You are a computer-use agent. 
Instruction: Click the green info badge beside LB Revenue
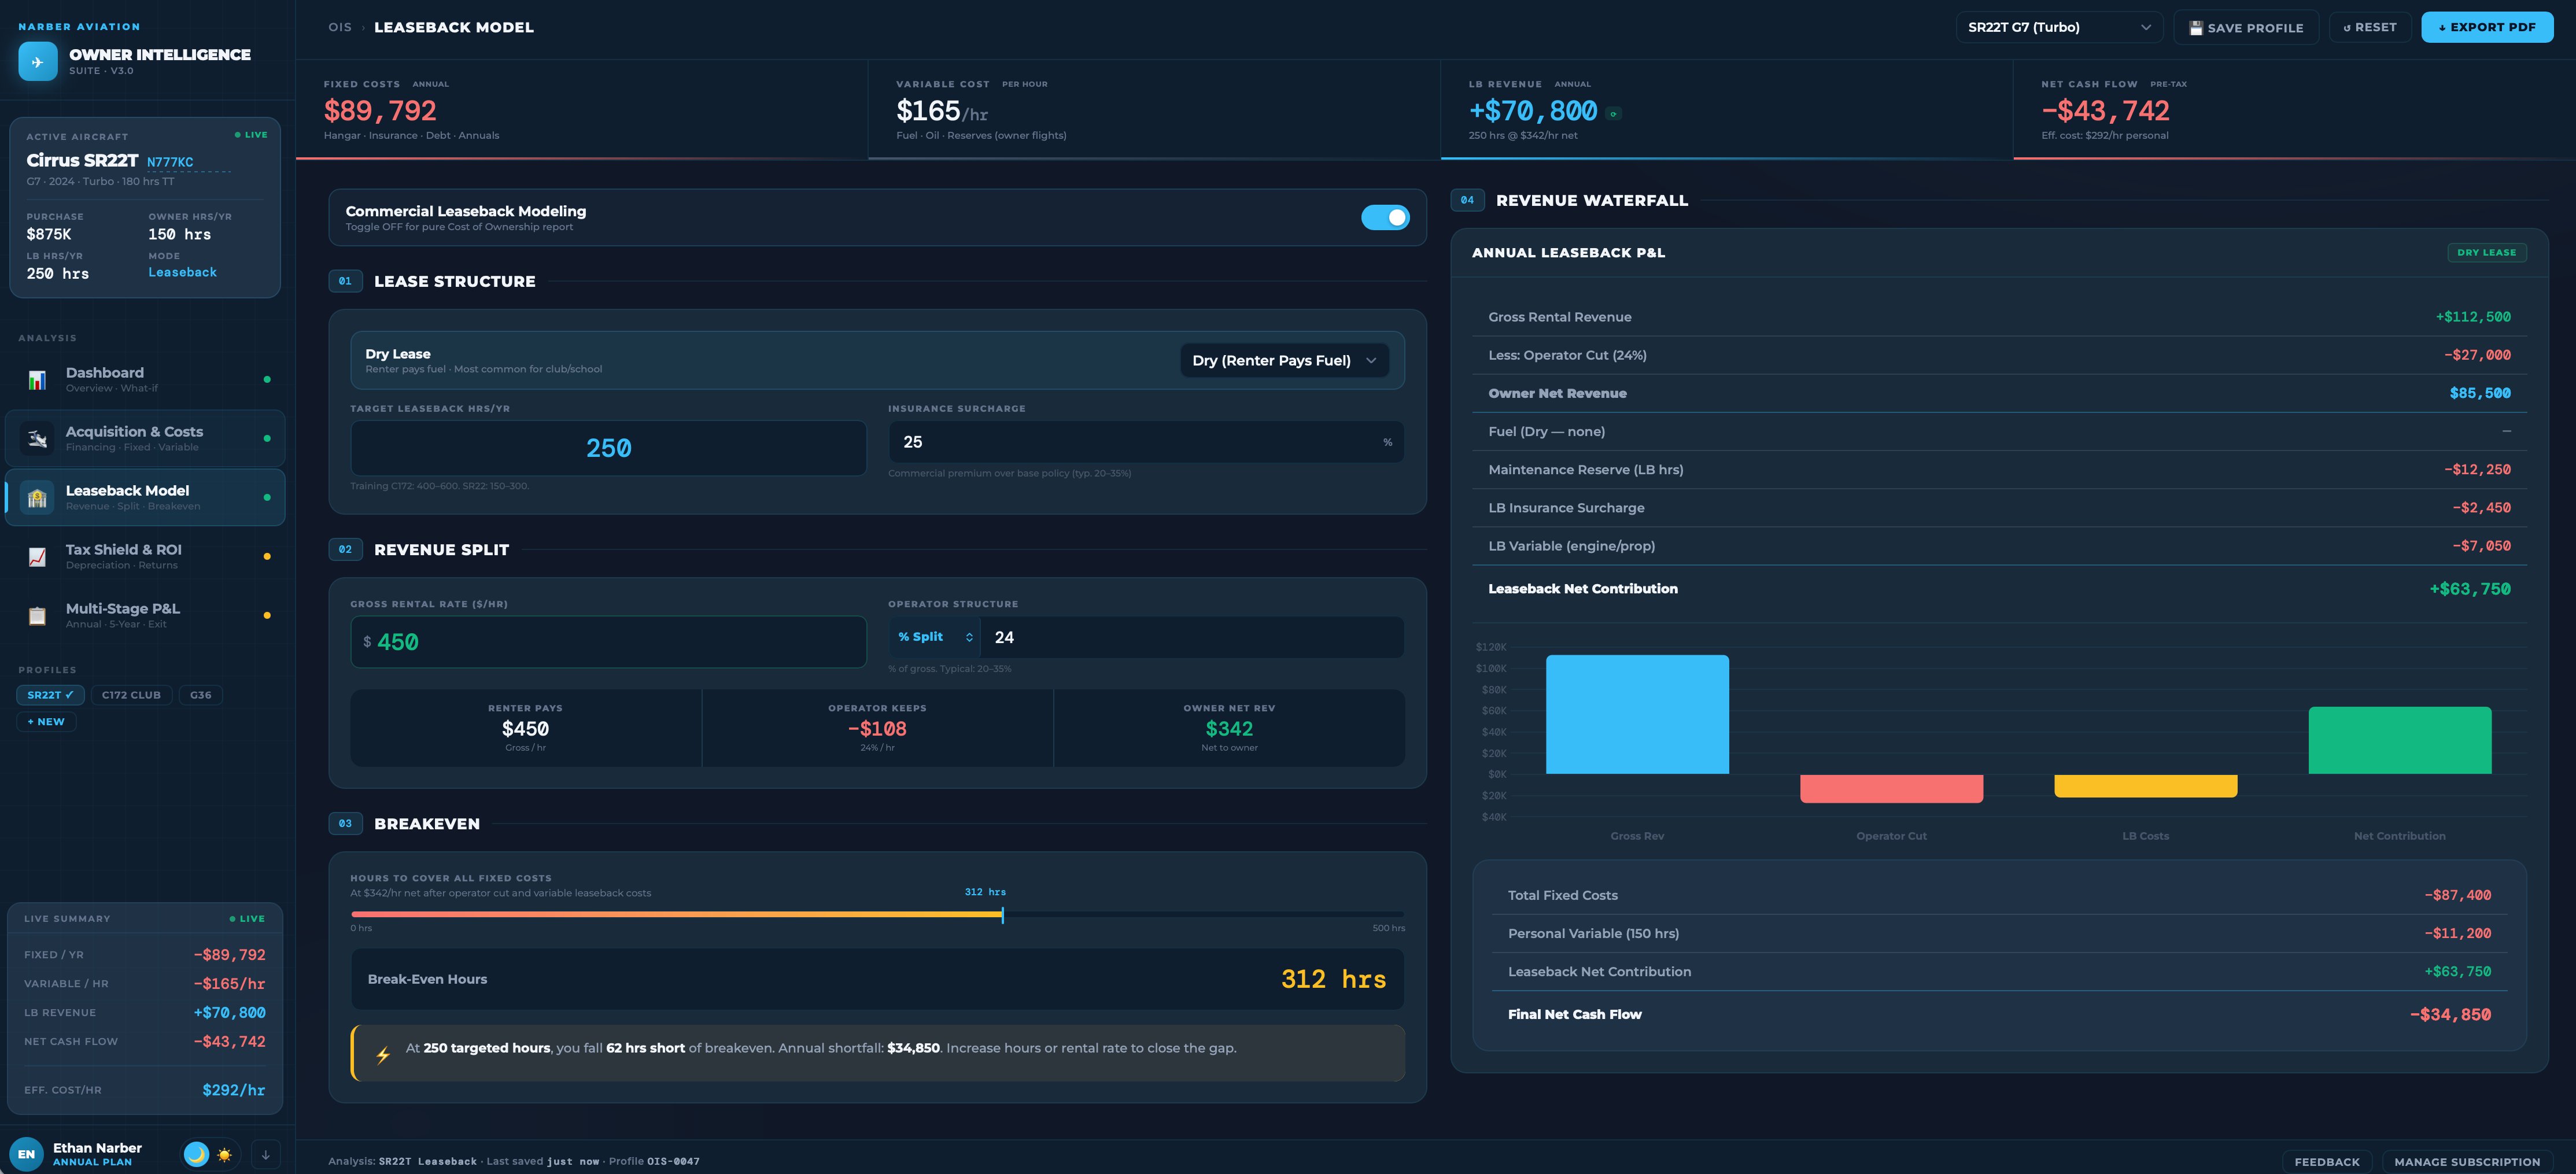pyautogui.click(x=1613, y=114)
